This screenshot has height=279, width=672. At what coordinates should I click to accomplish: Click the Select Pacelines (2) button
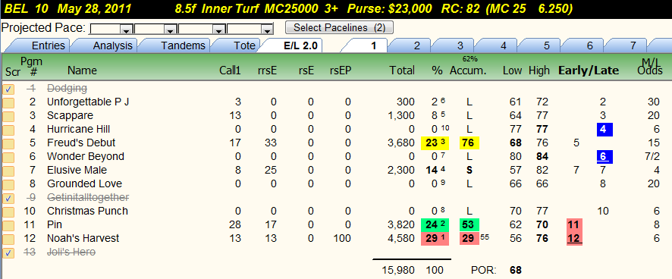[340, 27]
